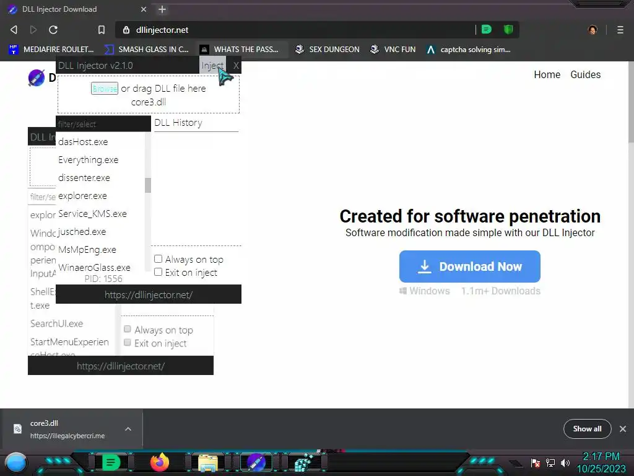Click the DLL Injector site logo
This screenshot has width=634, height=476.
pyautogui.click(x=37, y=77)
